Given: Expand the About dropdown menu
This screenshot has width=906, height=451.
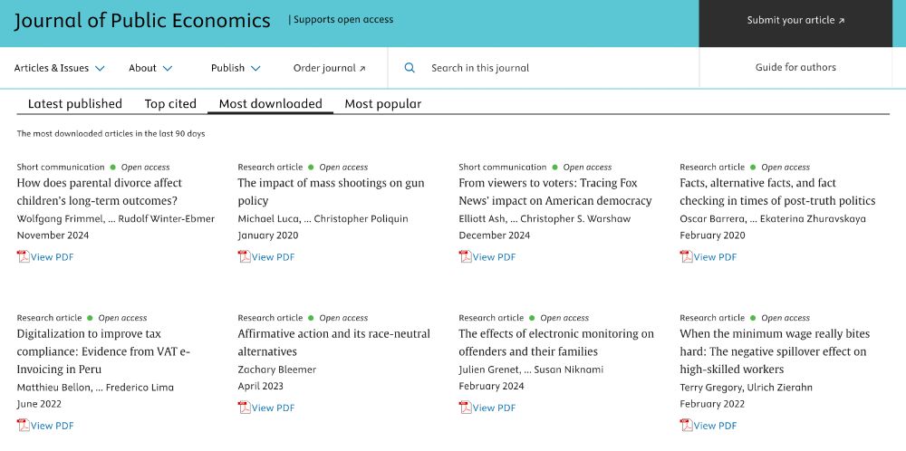Looking at the screenshot, I should point(150,68).
